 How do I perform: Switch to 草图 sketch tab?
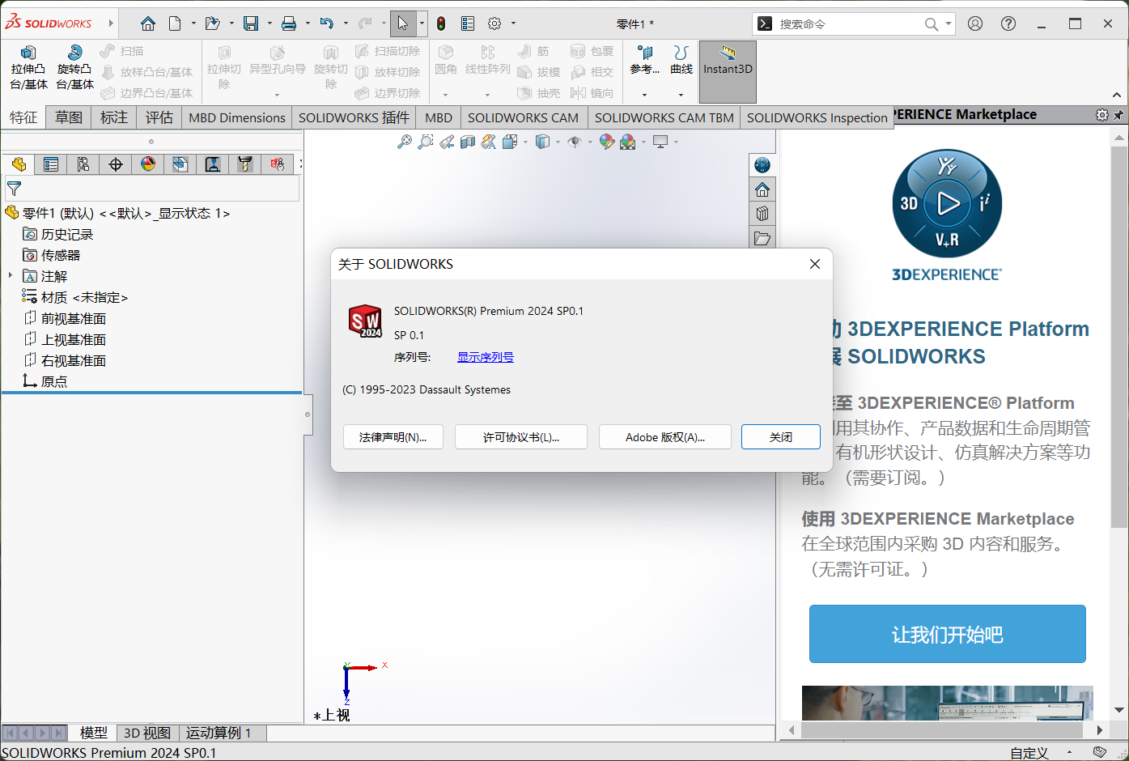69,117
